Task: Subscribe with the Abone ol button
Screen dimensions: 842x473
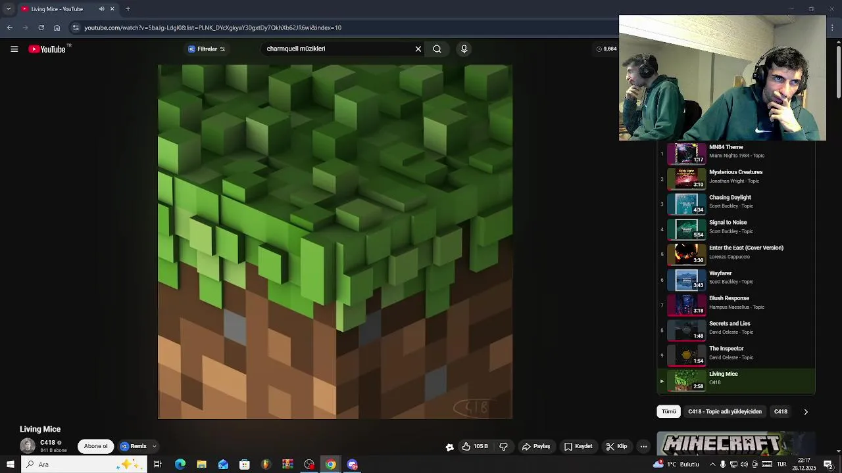Action: (95, 446)
